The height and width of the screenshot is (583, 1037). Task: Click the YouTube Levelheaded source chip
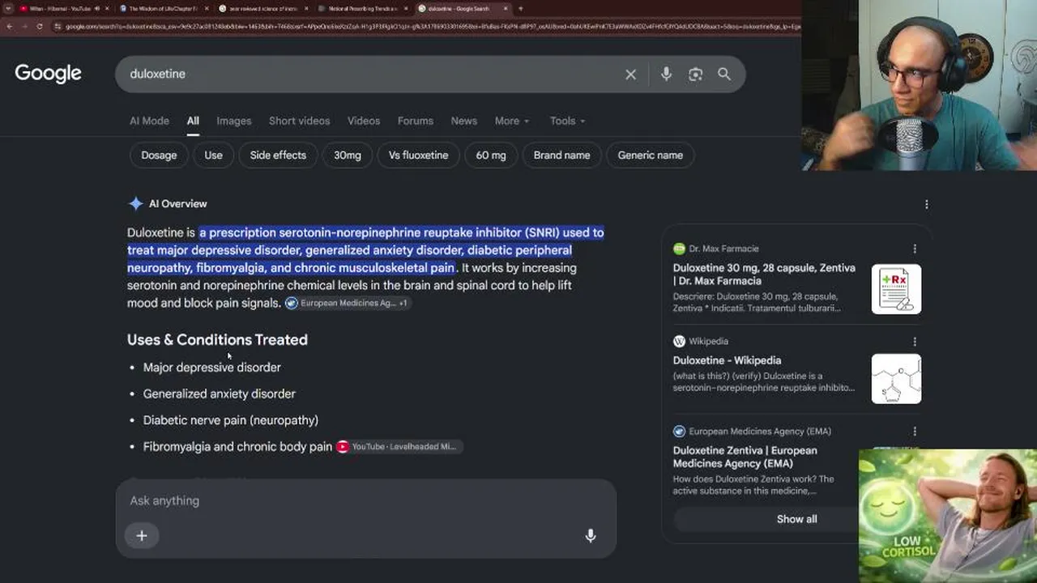click(399, 446)
